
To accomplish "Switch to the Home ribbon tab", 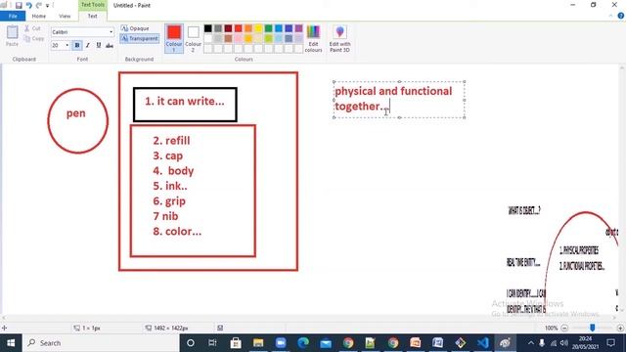I will 39,16.
